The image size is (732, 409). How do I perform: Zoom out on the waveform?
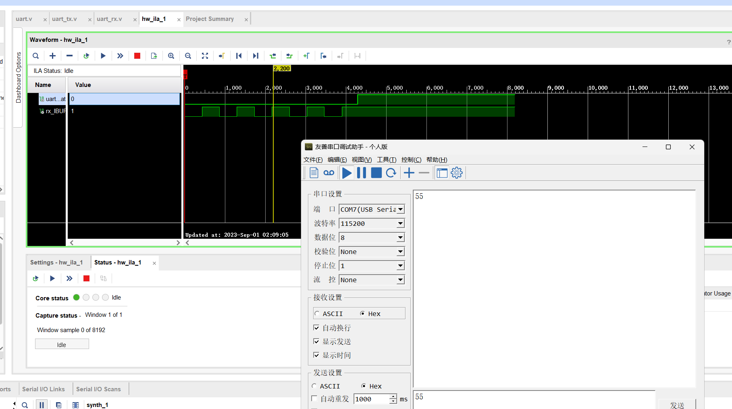pos(188,56)
